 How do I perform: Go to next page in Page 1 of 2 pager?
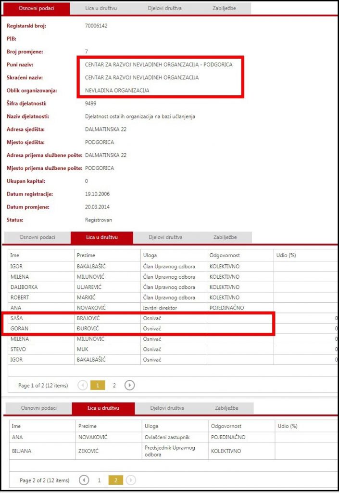[129, 385]
